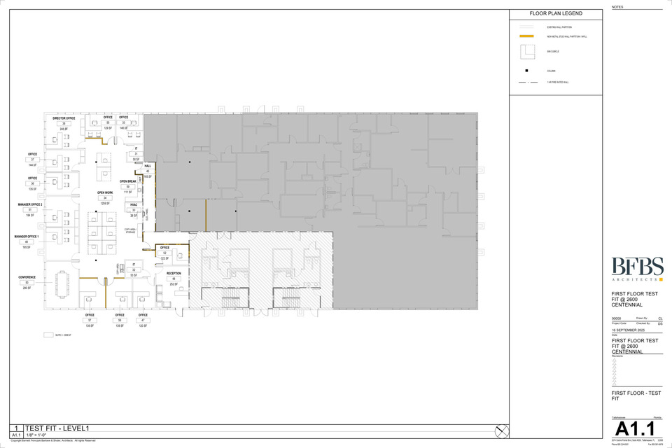Viewport: 672px width, 448px height.
Task: Select the Suite 3 legend box below the plan
Action: tap(48, 335)
